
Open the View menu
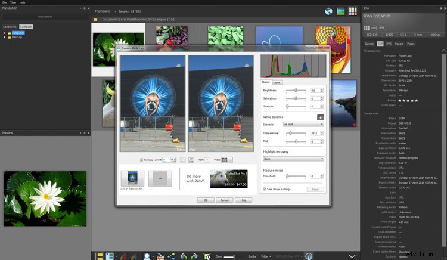[13, 2]
